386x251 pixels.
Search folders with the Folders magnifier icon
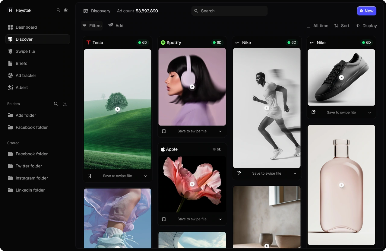click(56, 104)
